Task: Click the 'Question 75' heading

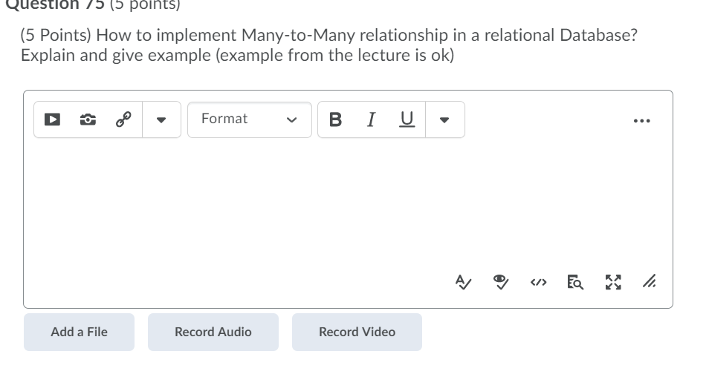Action: click(x=55, y=4)
